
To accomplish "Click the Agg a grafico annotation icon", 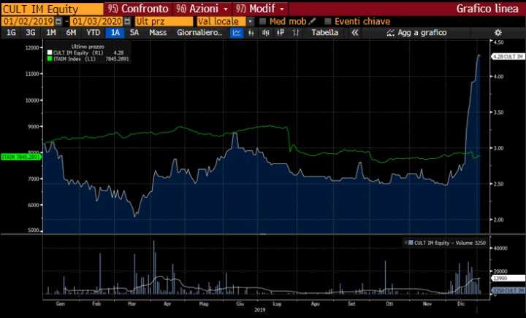I will 390,33.
